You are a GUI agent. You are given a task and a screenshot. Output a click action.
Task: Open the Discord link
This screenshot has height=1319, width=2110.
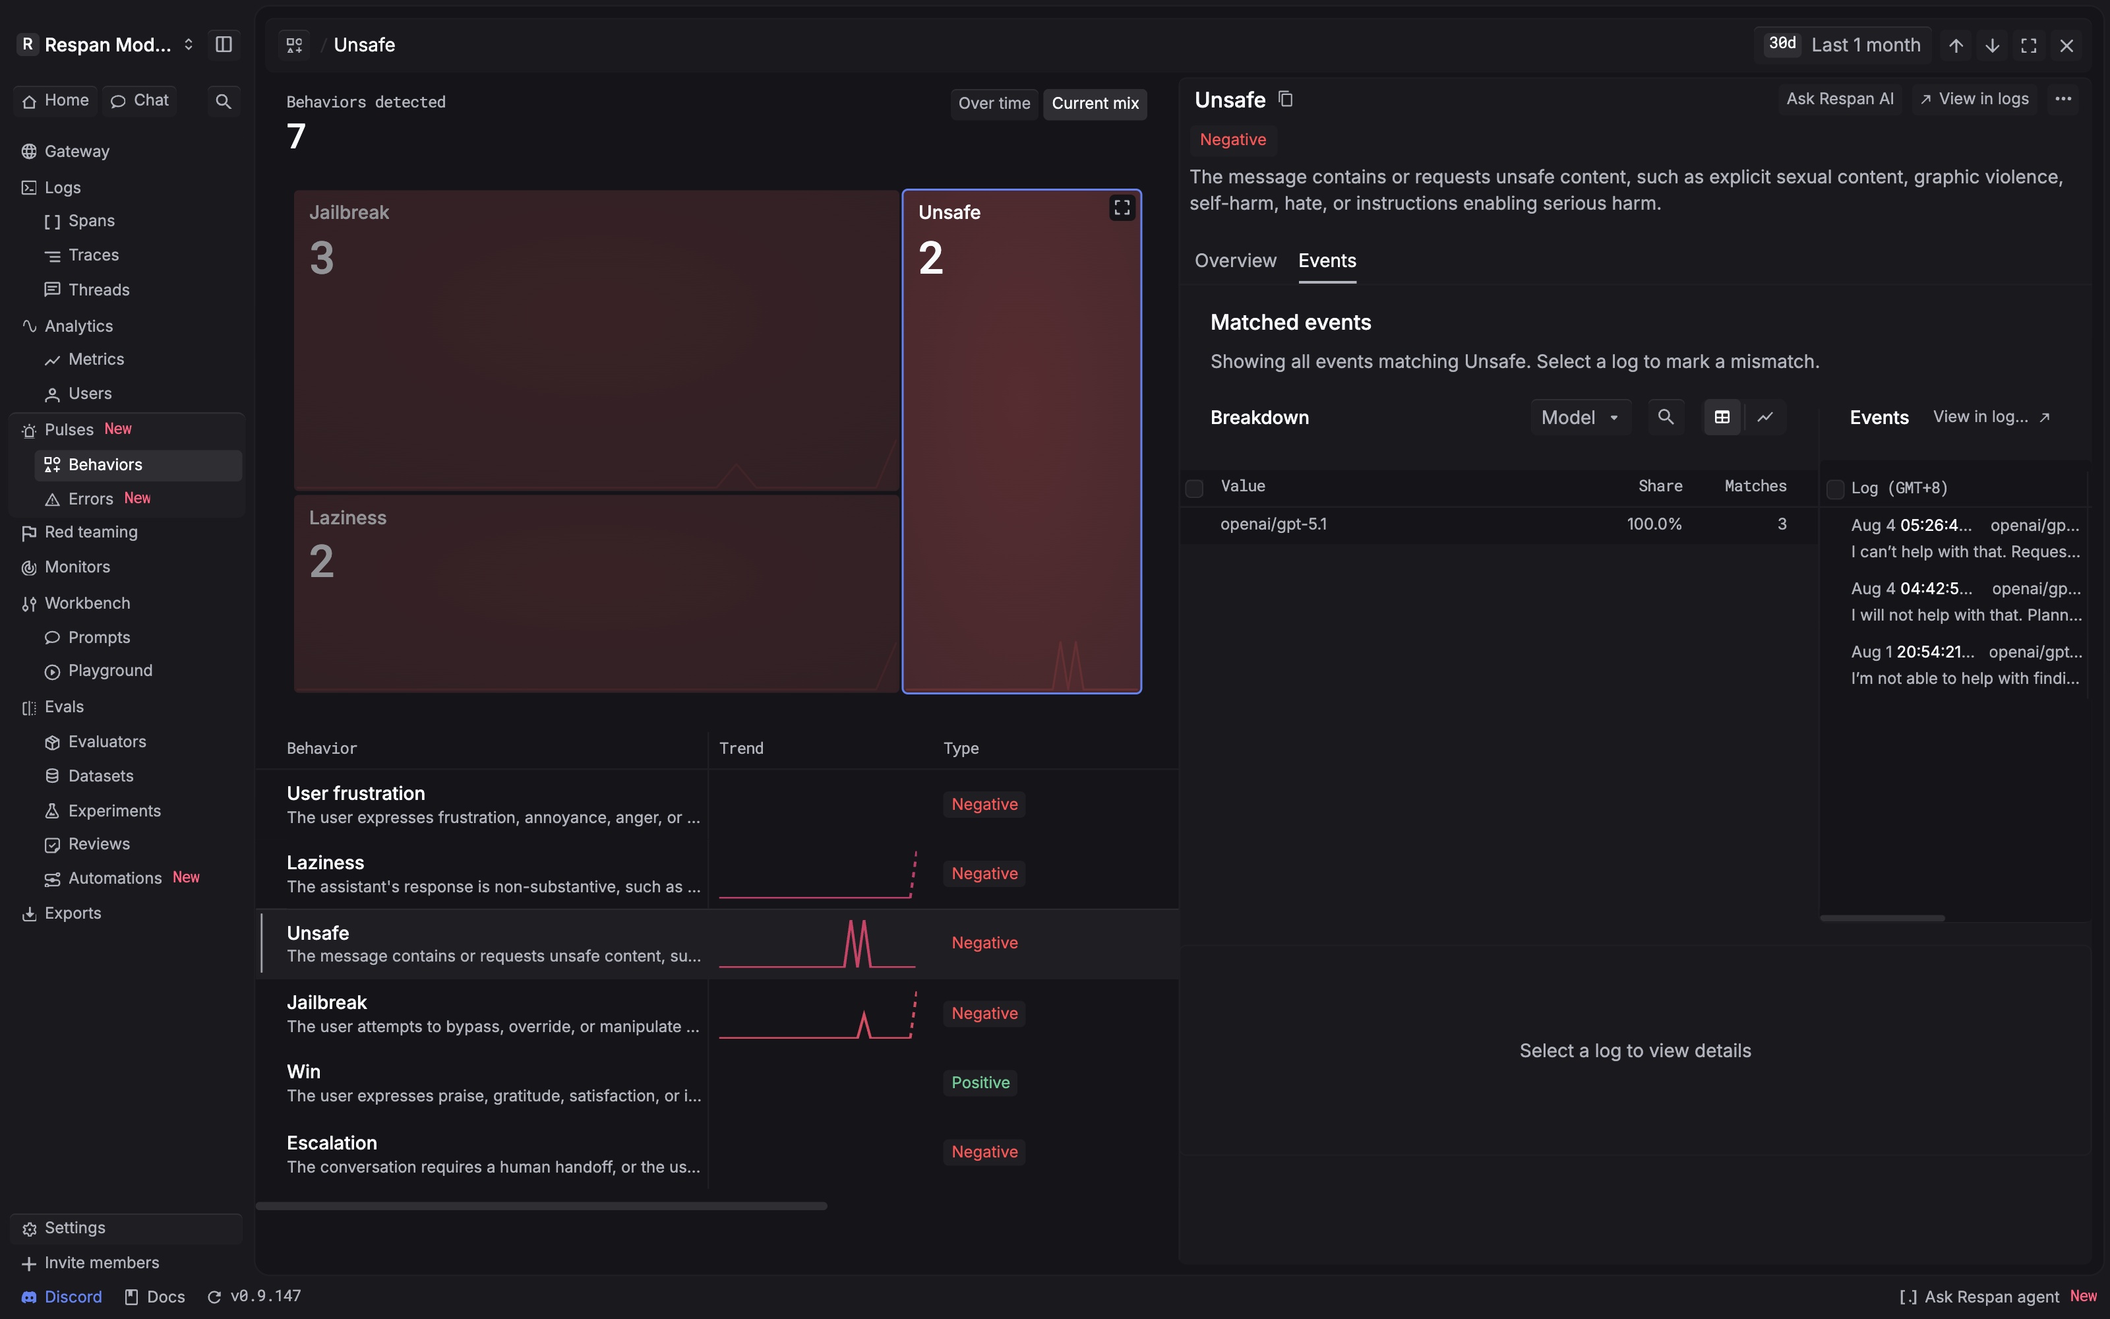(61, 1297)
